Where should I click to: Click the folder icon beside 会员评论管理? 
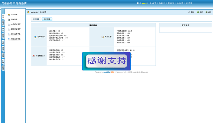9,24
